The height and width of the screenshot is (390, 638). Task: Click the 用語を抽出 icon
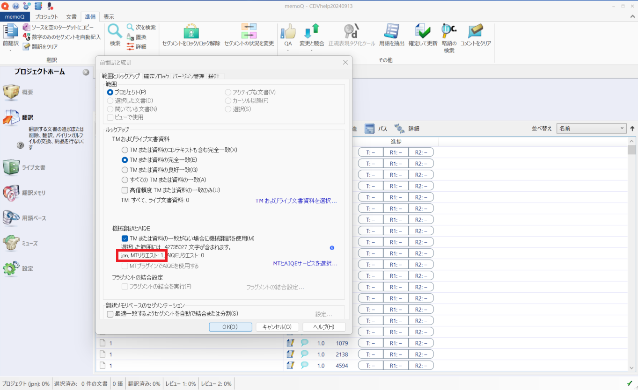[x=392, y=31]
